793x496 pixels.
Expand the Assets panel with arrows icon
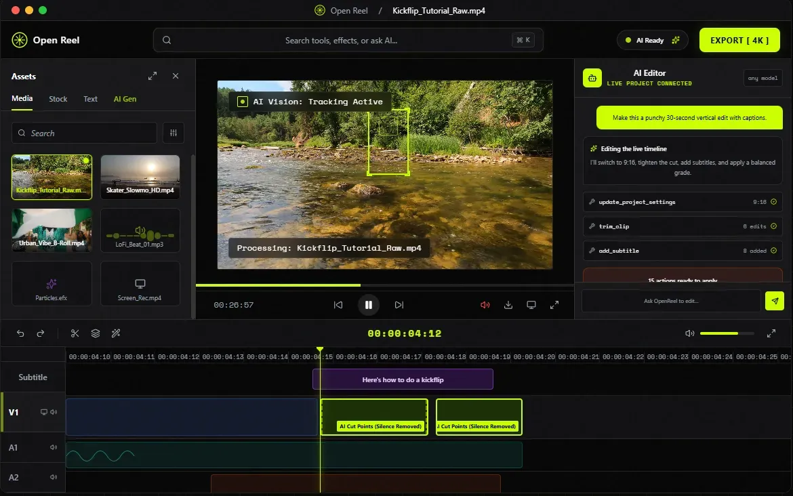pyautogui.click(x=152, y=76)
